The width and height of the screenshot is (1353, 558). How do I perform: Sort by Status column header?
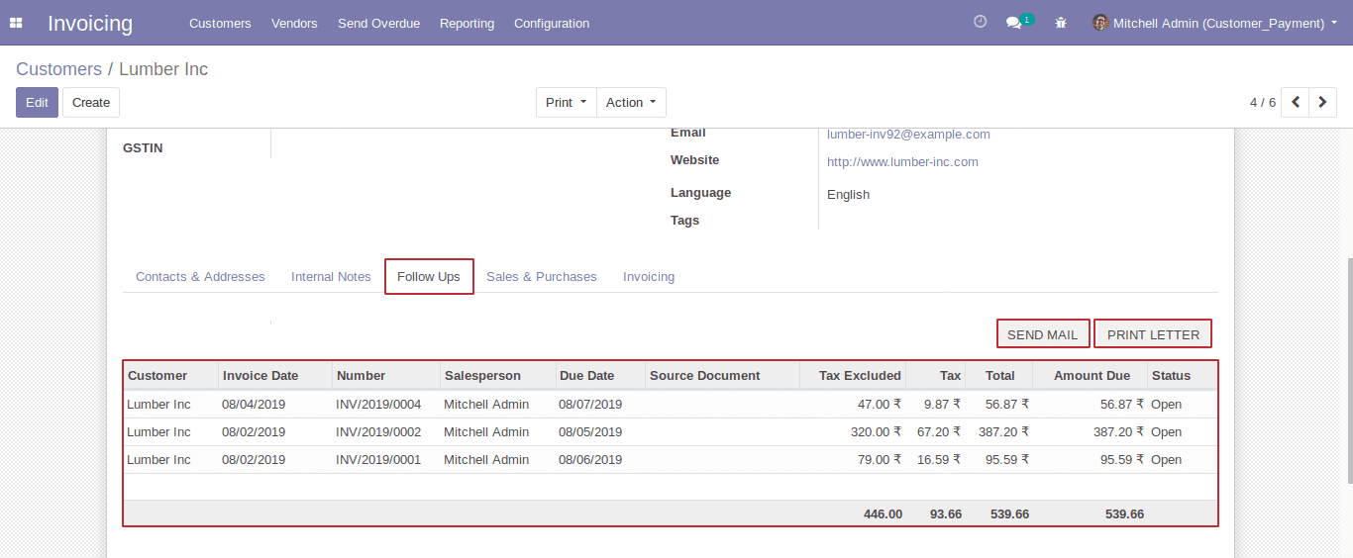point(1182,376)
